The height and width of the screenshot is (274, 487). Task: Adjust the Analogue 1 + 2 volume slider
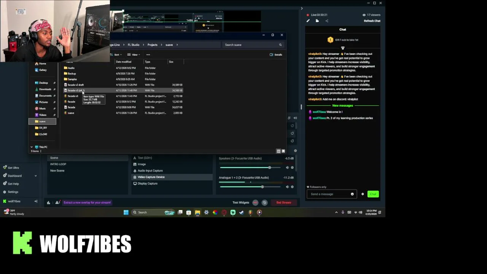(x=250, y=187)
